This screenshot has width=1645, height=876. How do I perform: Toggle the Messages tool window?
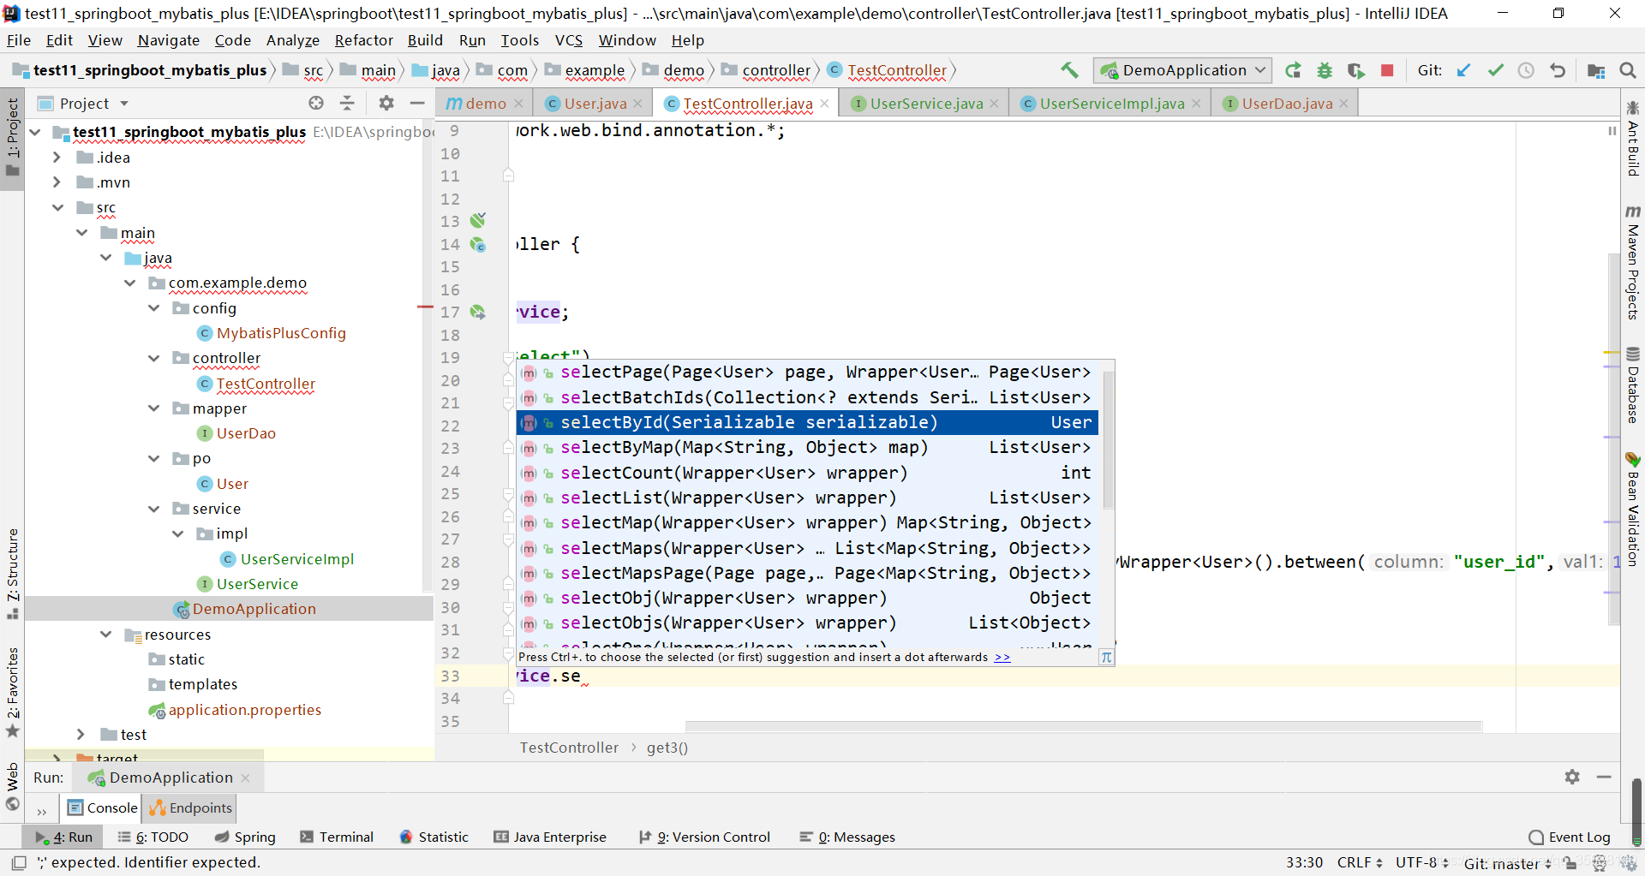pos(847,837)
